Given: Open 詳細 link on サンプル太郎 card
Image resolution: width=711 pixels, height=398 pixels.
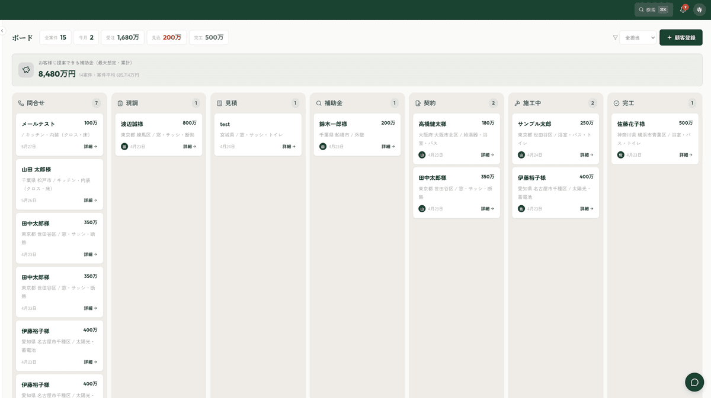Looking at the screenshot, I should coord(587,155).
